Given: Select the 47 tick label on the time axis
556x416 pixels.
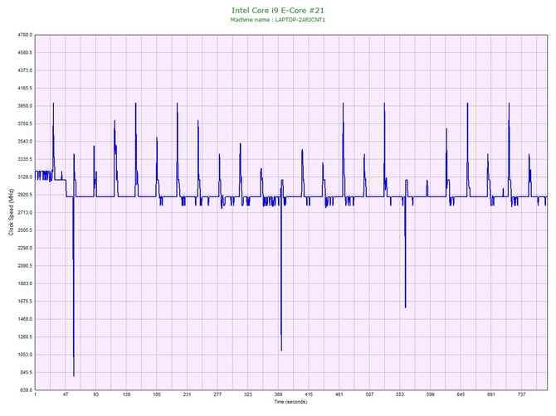Looking at the screenshot, I should 66,394.
